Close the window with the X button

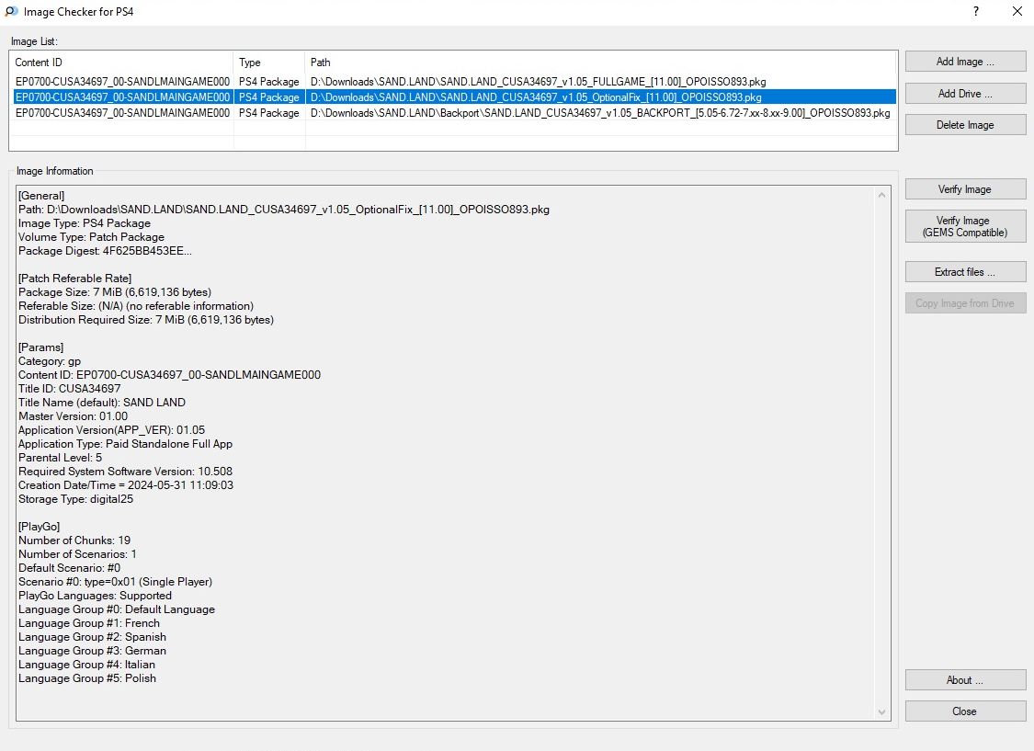pyautogui.click(x=1017, y=11)
